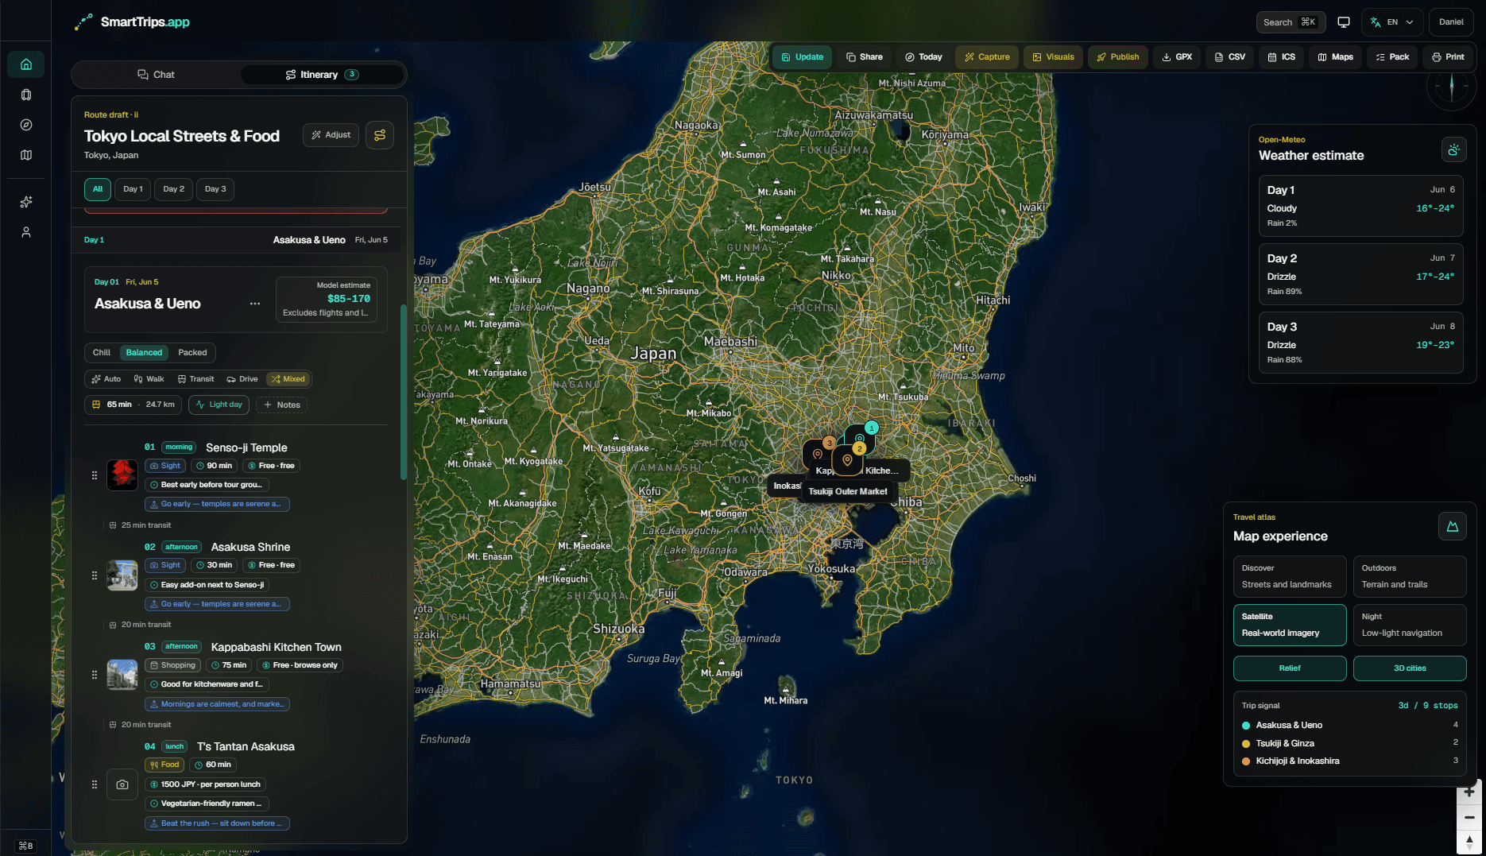Download GPX file from toolbar
This screenshot has height=856, width=1486.
1177,57
